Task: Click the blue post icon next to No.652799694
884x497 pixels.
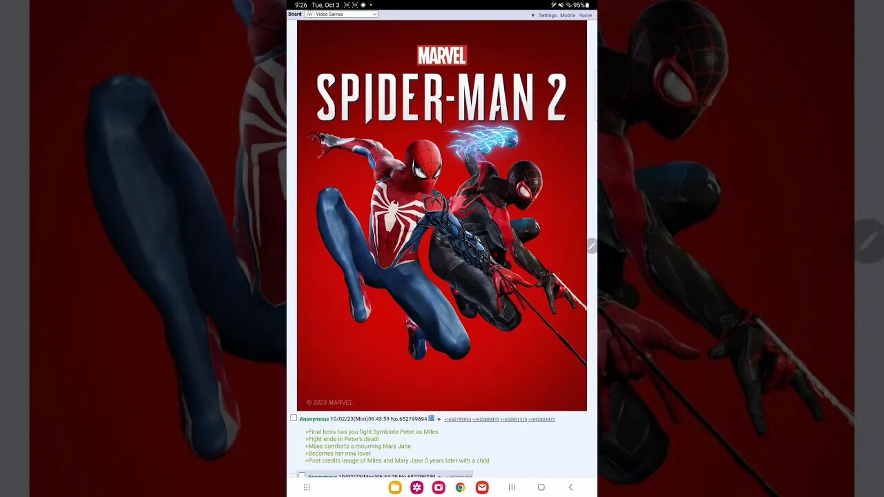Action: pos(432,418)
